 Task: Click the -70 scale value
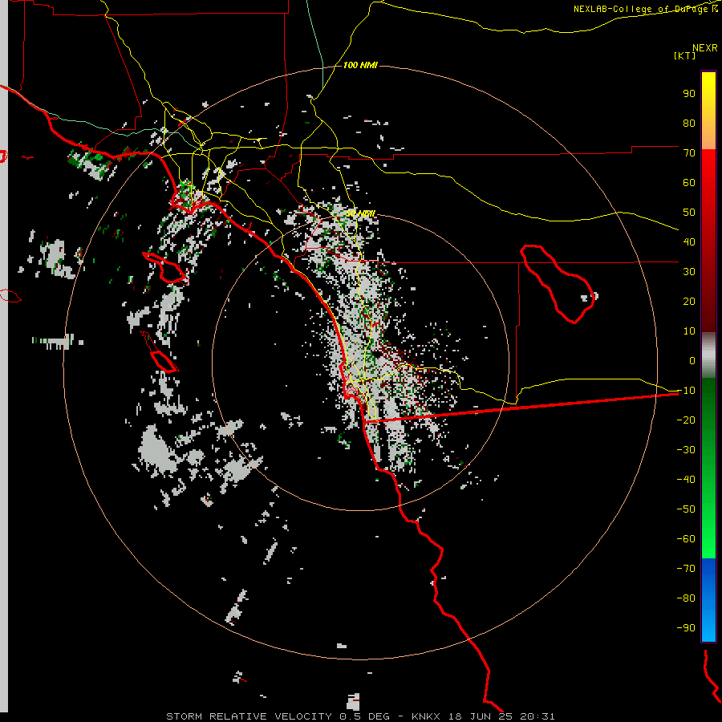[686, 568]
